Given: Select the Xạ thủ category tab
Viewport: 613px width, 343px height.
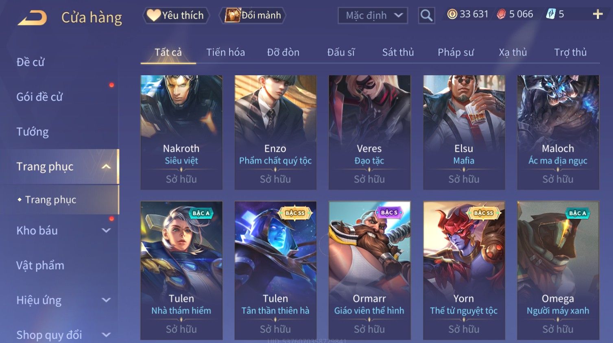Looking at the screenshot, I should (x=513, y=52).
